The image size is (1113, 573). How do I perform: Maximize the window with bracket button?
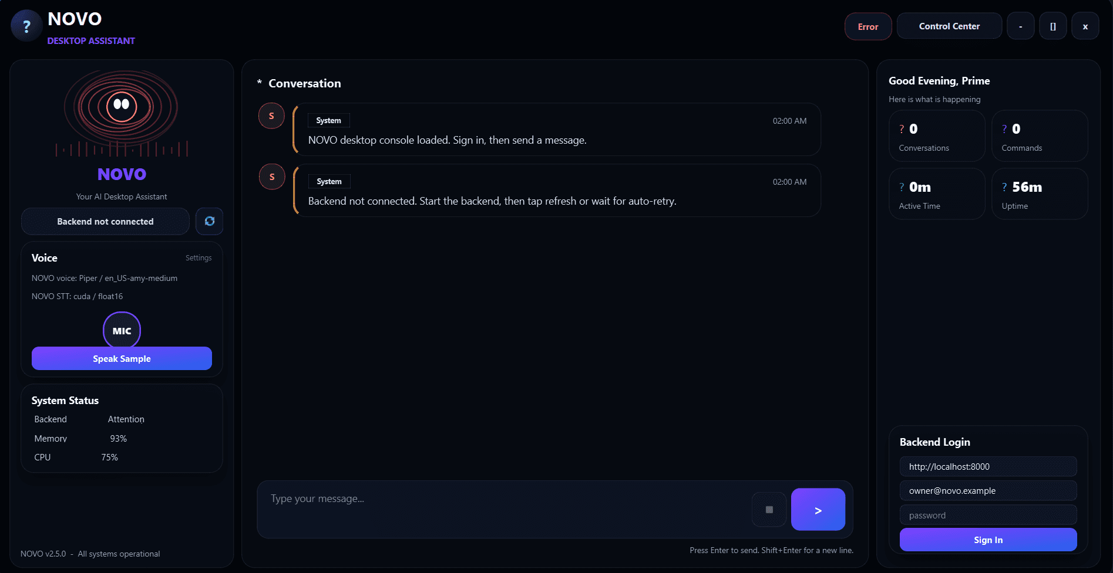(x=1053, y=26)
